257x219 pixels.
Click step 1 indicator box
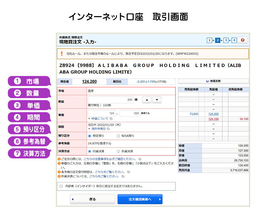[209, 40]
